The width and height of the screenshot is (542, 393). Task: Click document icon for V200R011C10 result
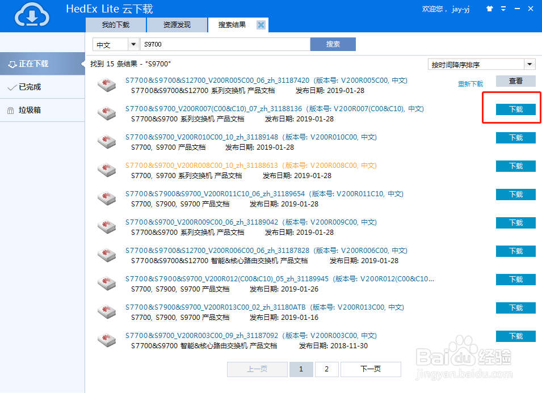[107, 198]
